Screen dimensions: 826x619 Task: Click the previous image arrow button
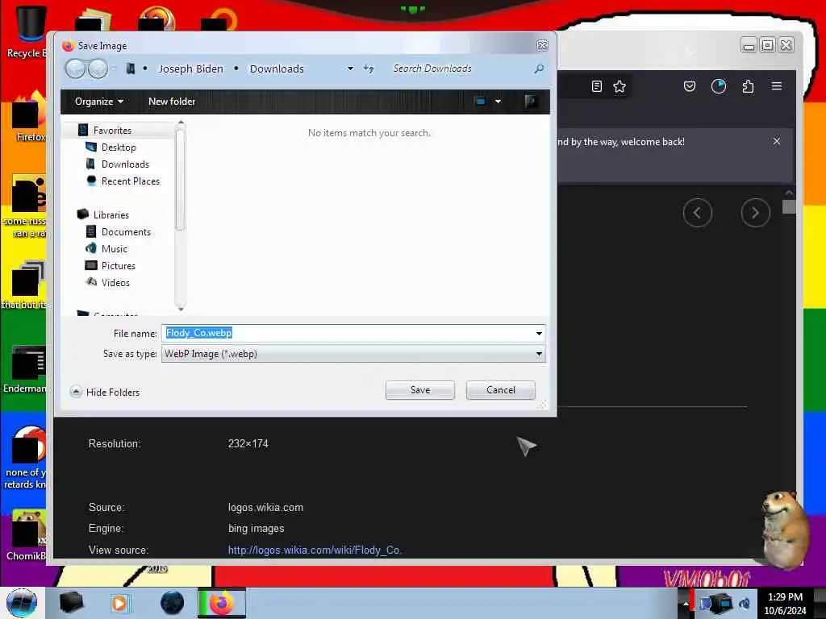(x=697, y=213)
